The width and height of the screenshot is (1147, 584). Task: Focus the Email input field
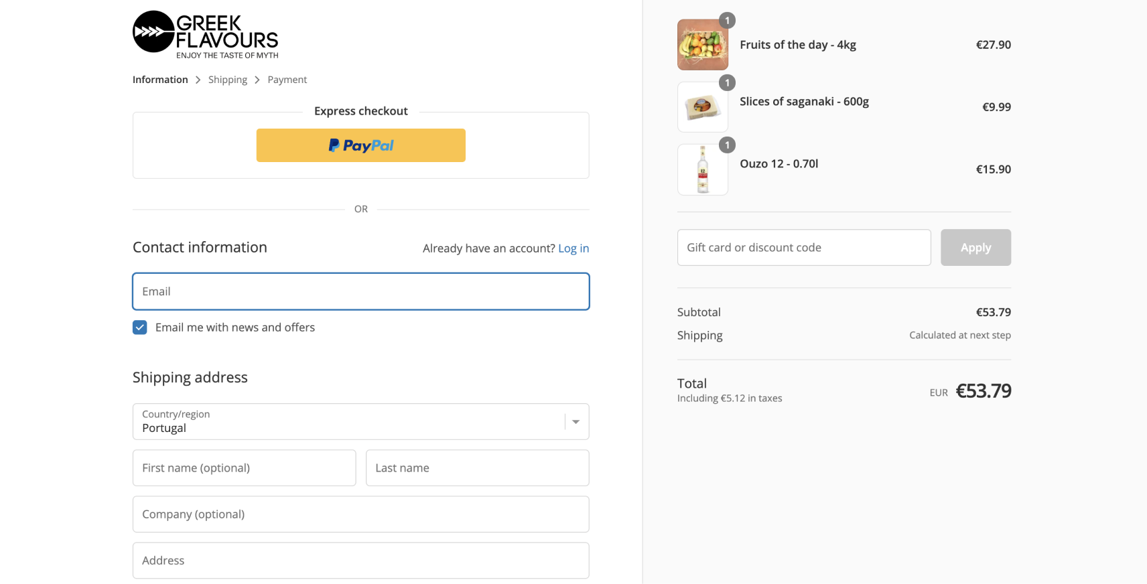coord(361,291)
